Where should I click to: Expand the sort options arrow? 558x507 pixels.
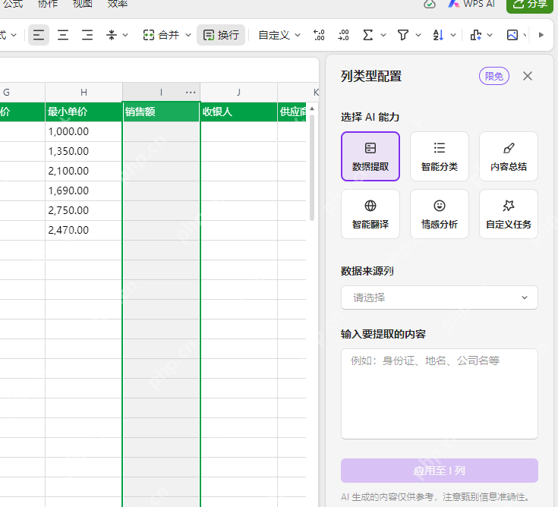tap(453, 35)
